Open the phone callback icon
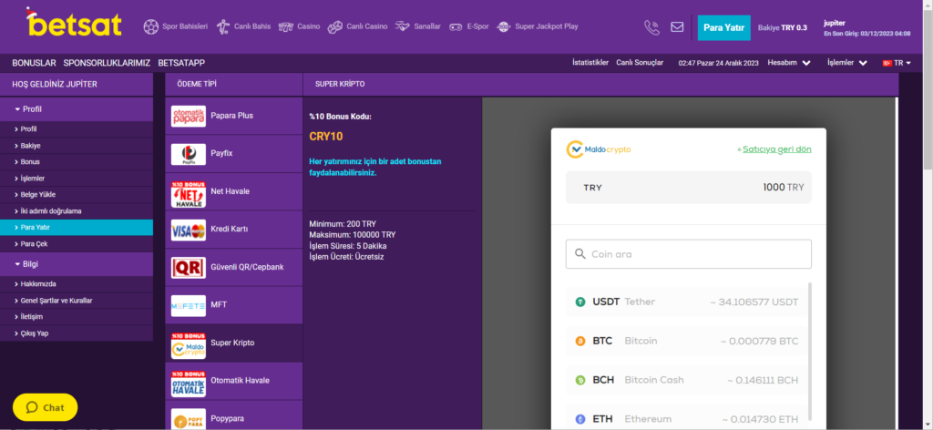 tap(651, 27)
